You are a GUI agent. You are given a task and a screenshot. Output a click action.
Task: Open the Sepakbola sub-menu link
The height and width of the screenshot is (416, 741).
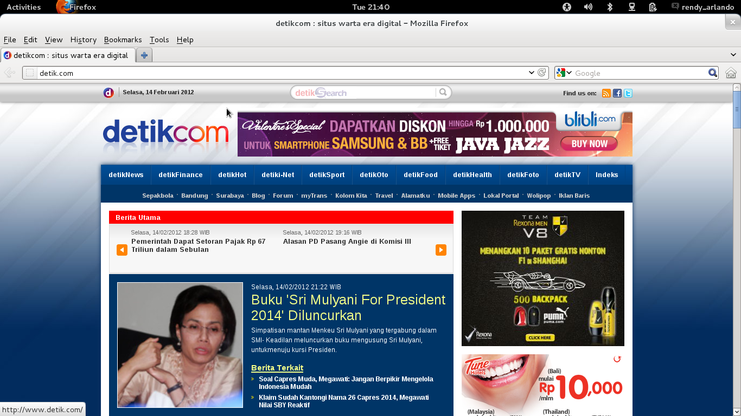pos(158,196)
